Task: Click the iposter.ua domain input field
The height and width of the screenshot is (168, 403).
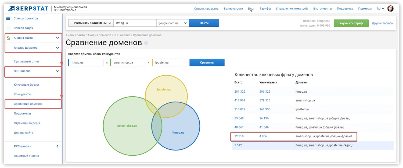Action: [170, 62]
